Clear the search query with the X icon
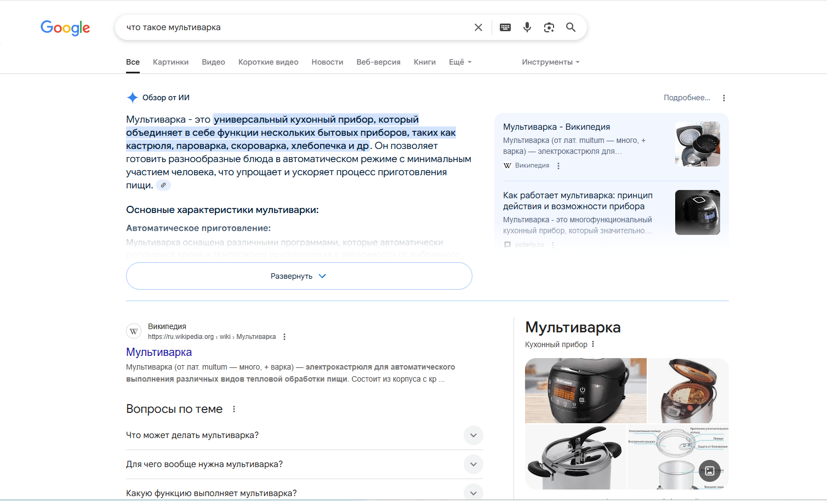Viewport: 827px width, 501px height. coord(478,27)
